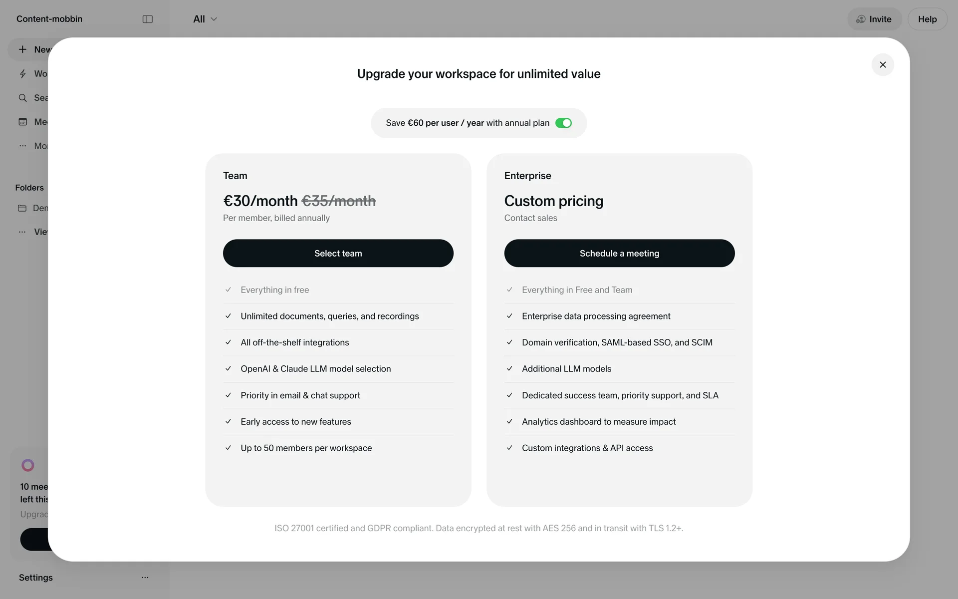Click the Invite button
958x599 pixels.
pos(874,19)
